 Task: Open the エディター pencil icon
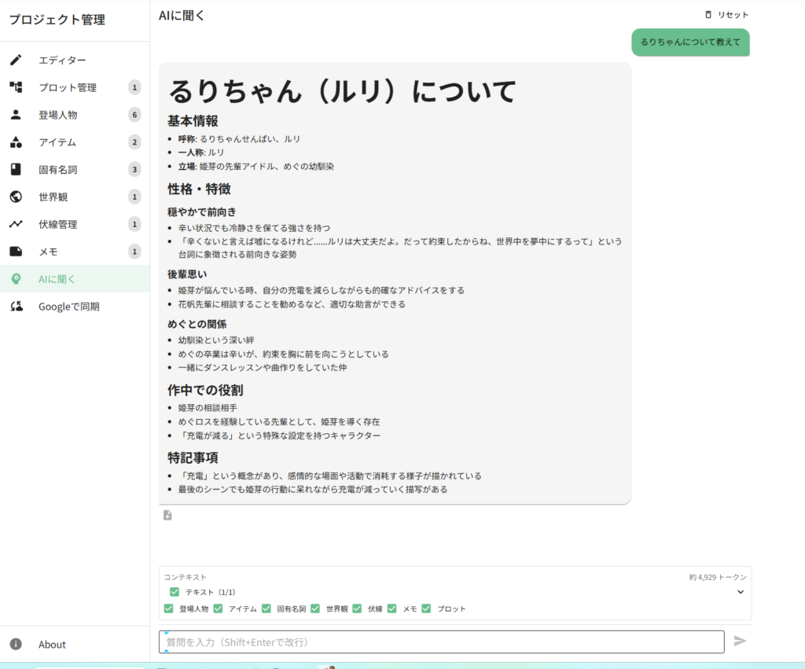(x=16, y=61)
